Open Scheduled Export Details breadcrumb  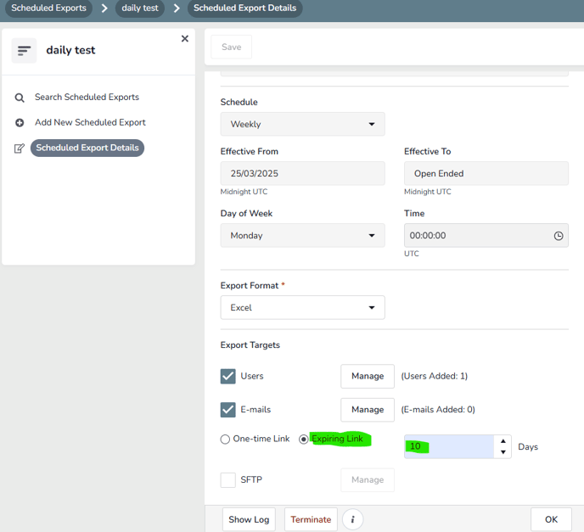click(x=245, y=8)
